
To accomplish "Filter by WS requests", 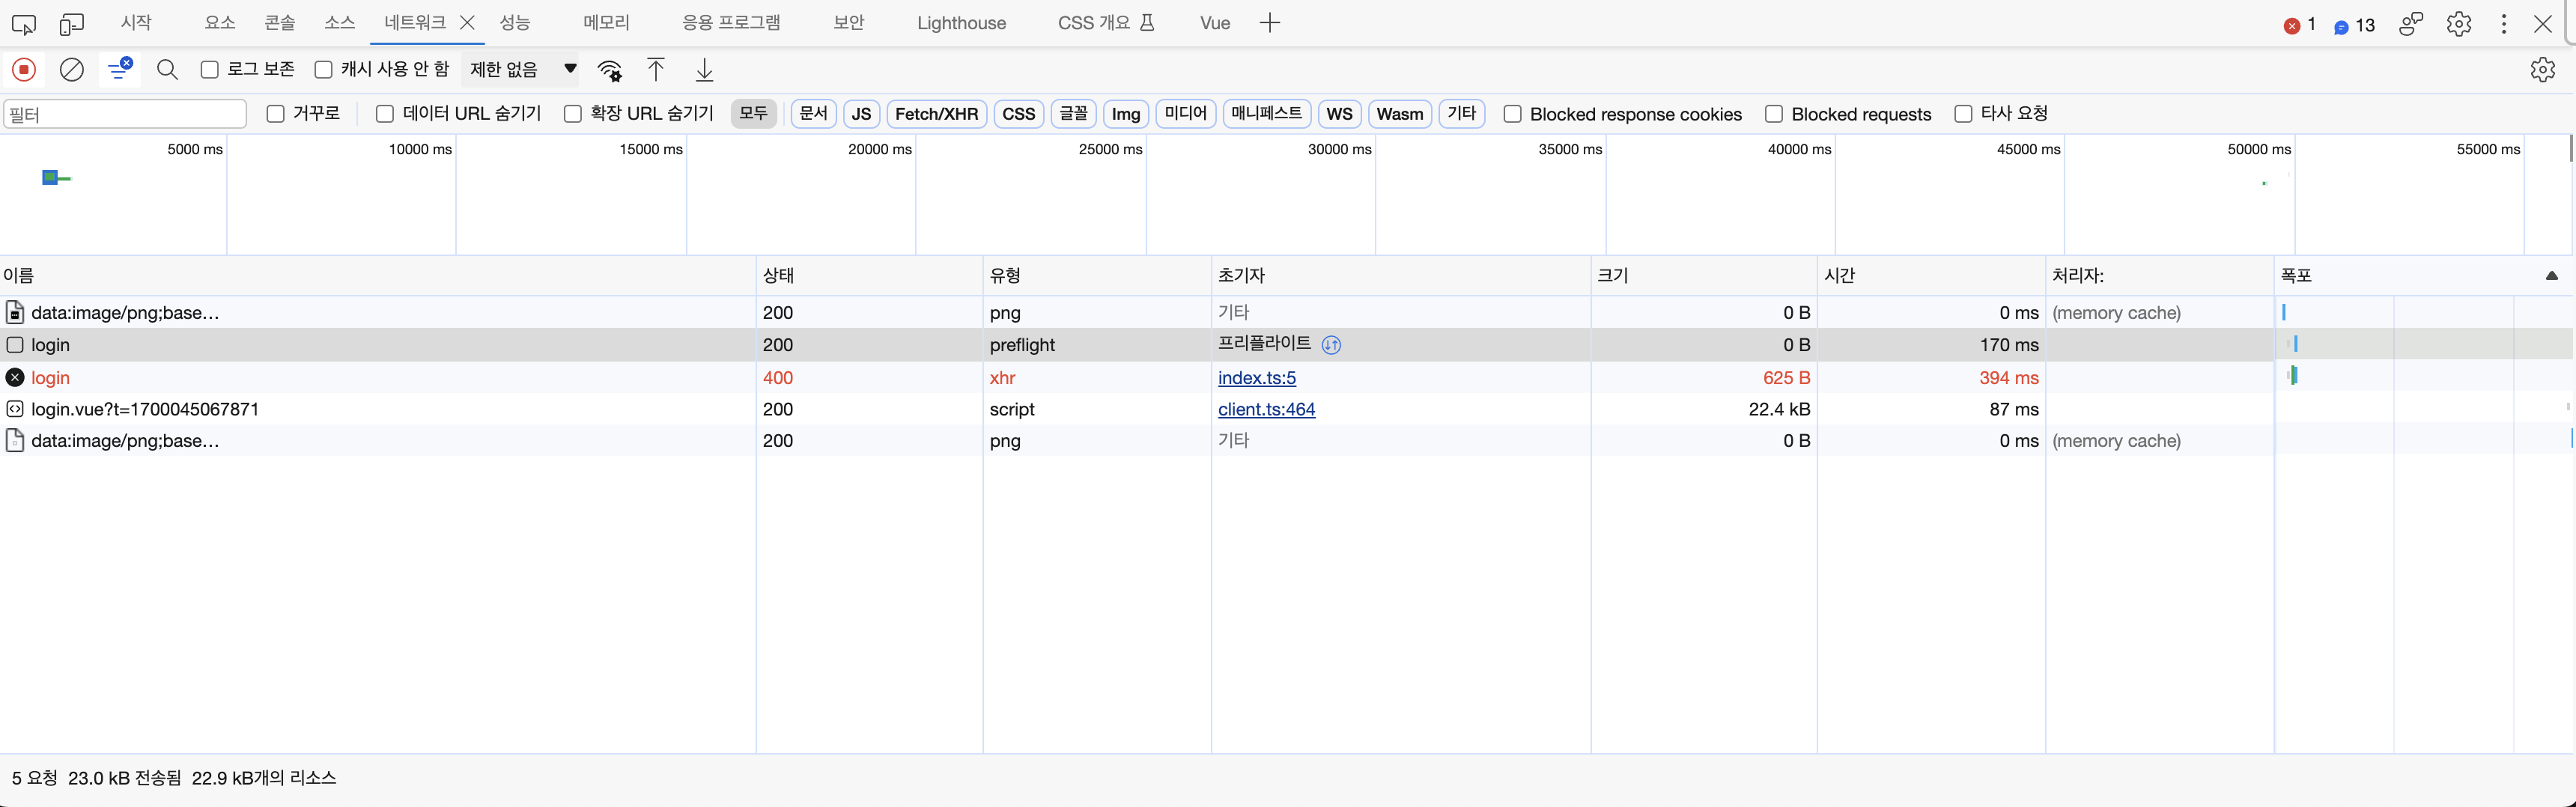I will point(1340,114).
